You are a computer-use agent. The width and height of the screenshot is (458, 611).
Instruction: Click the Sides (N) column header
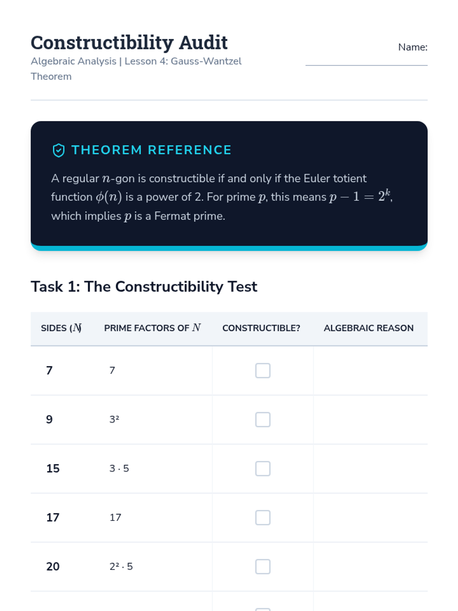61,328
